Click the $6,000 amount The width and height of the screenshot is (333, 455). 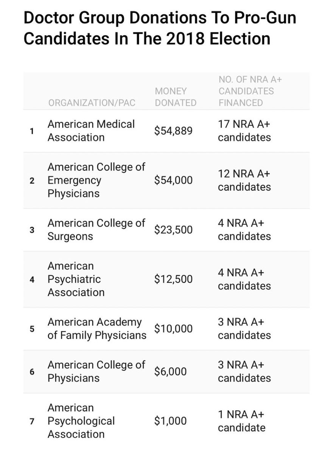coord(170,372)
